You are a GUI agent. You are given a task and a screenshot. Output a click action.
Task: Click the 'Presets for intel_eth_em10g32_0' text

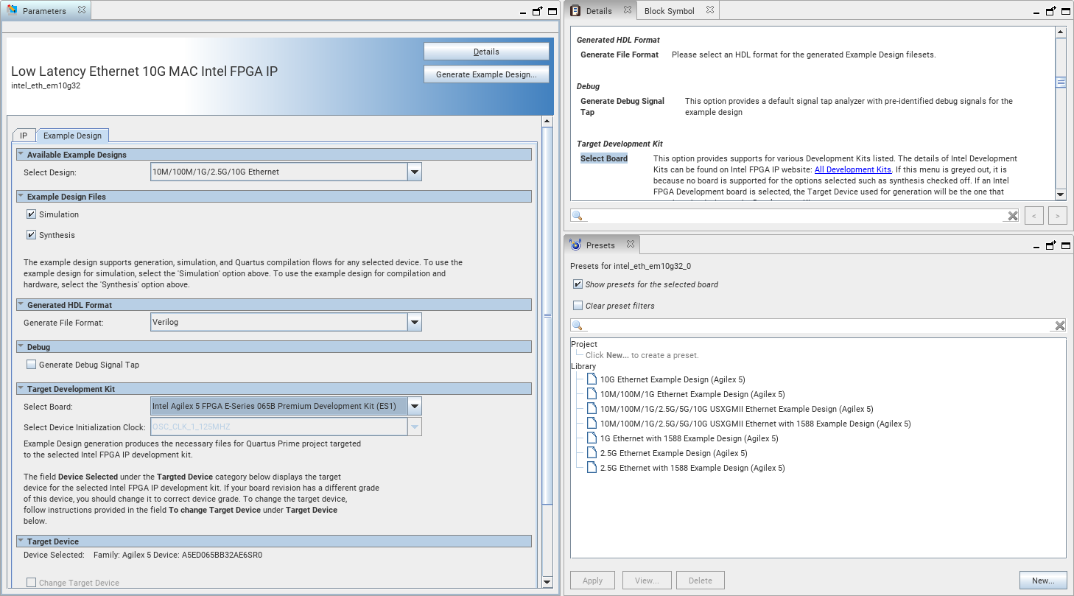(631, 266)
